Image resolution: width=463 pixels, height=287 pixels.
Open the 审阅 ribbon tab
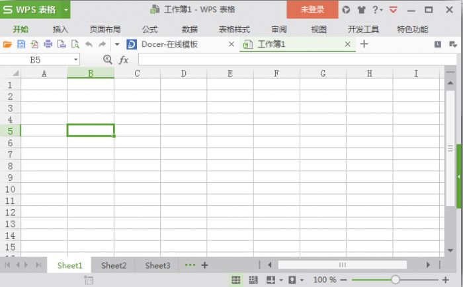(279, 29)
